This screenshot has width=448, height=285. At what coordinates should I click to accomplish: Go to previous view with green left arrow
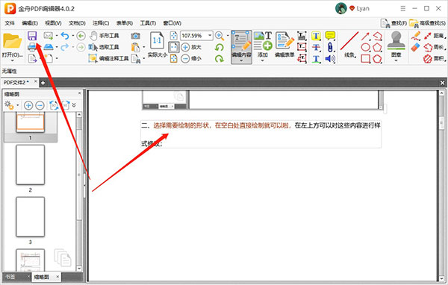coord(81,36)
